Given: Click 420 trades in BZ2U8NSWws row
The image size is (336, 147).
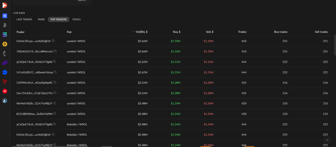Looking at the screenshot, I should coord(244,114).
